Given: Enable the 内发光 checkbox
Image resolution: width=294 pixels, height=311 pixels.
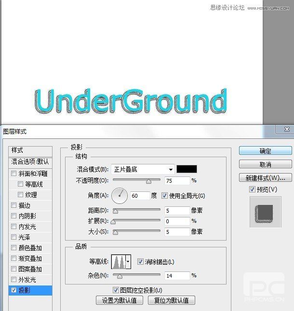Looking at the screenshot, I should pos(13,226).
